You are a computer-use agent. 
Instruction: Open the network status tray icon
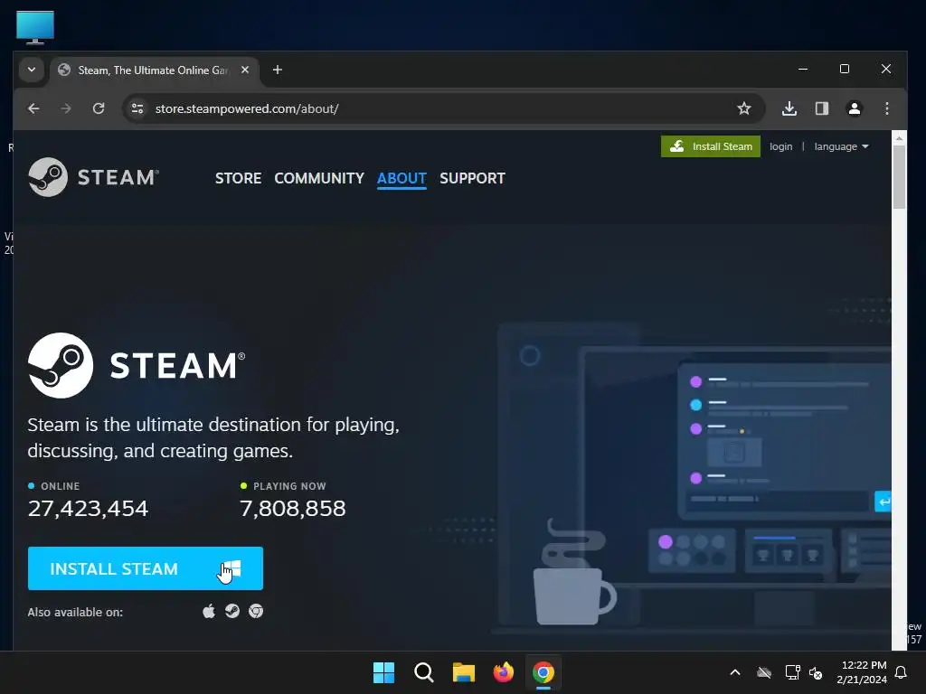(792, 672)
